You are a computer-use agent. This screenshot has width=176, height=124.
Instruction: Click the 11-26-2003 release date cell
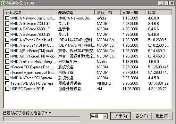tap(131, 89)
